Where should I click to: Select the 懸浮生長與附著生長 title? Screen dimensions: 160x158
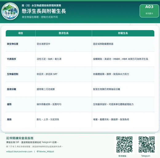tap(44, 11)
